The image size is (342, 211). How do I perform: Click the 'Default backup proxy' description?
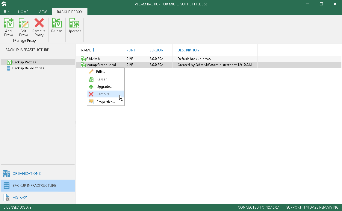click(x=194, y=59)
